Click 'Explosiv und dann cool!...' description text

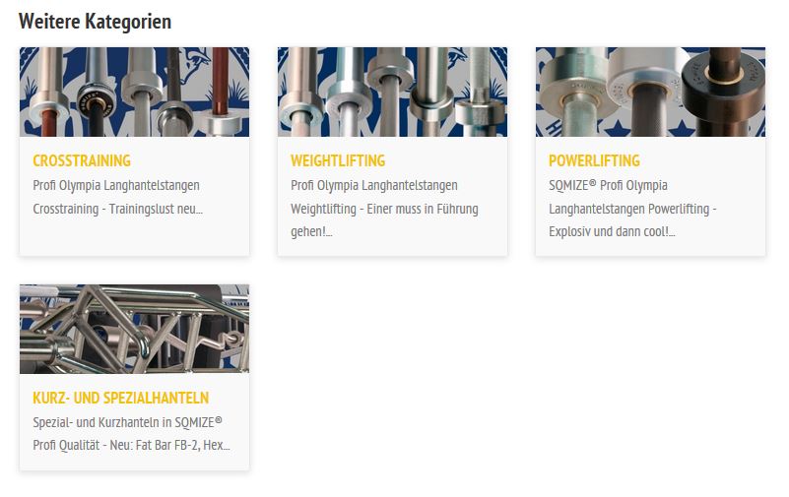[x=612, y=231]
